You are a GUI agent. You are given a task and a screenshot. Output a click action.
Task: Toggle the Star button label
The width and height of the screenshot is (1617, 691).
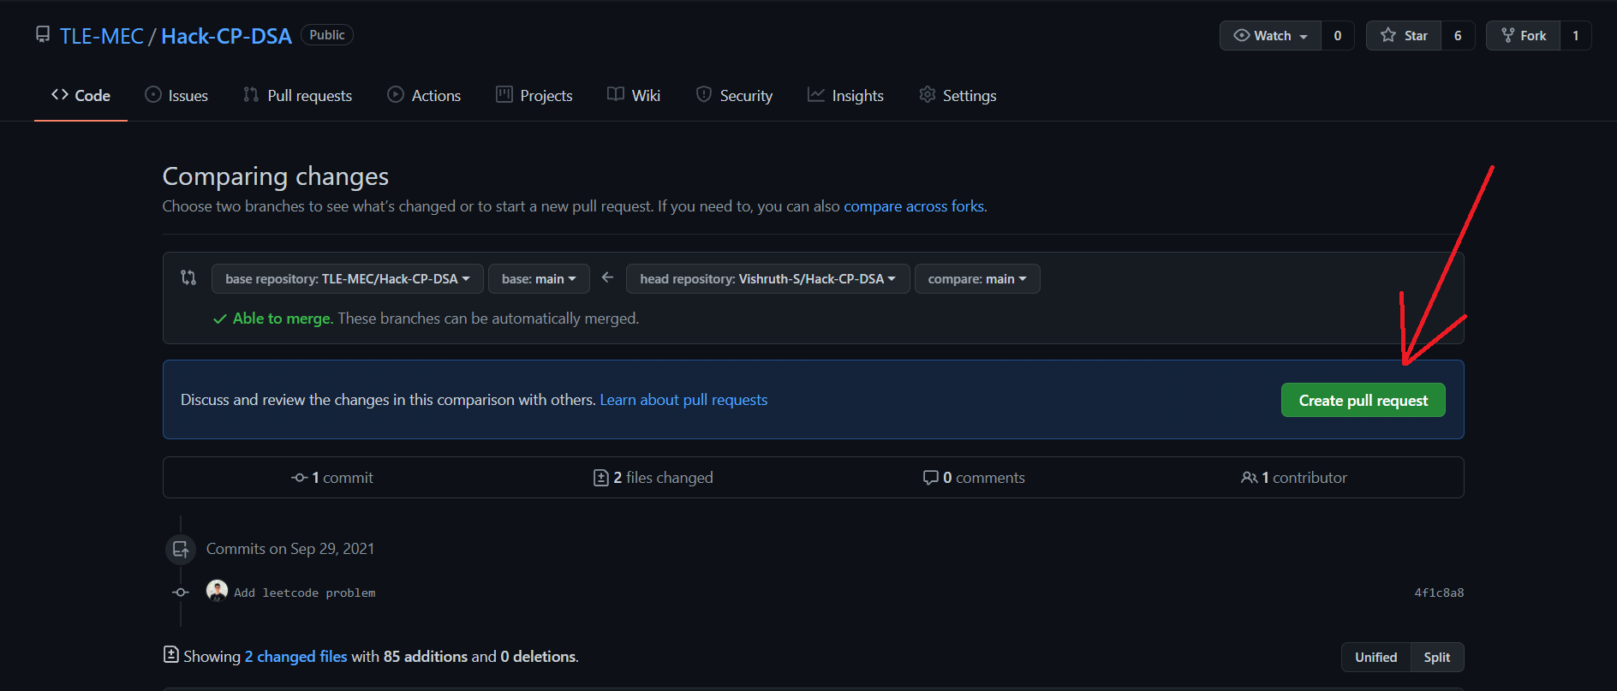1416,36
